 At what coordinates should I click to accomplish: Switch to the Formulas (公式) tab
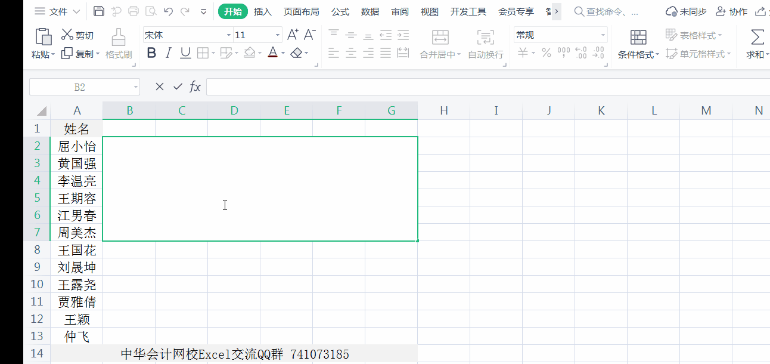click(x=340, y=11)
